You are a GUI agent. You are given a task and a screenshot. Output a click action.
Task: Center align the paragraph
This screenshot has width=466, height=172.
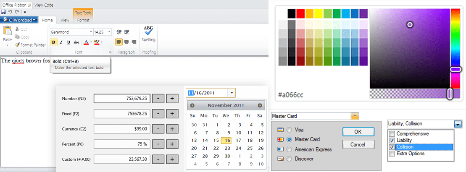pyautogui.click(x=126, y=42)
